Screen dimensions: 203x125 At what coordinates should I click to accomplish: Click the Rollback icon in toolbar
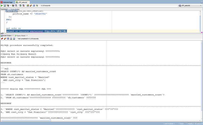[23, 5]
